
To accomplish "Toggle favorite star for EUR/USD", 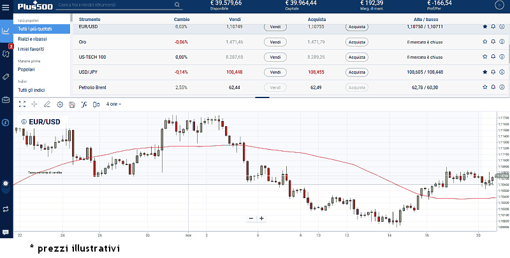I will pyautogui.click(x=484, y=27).
